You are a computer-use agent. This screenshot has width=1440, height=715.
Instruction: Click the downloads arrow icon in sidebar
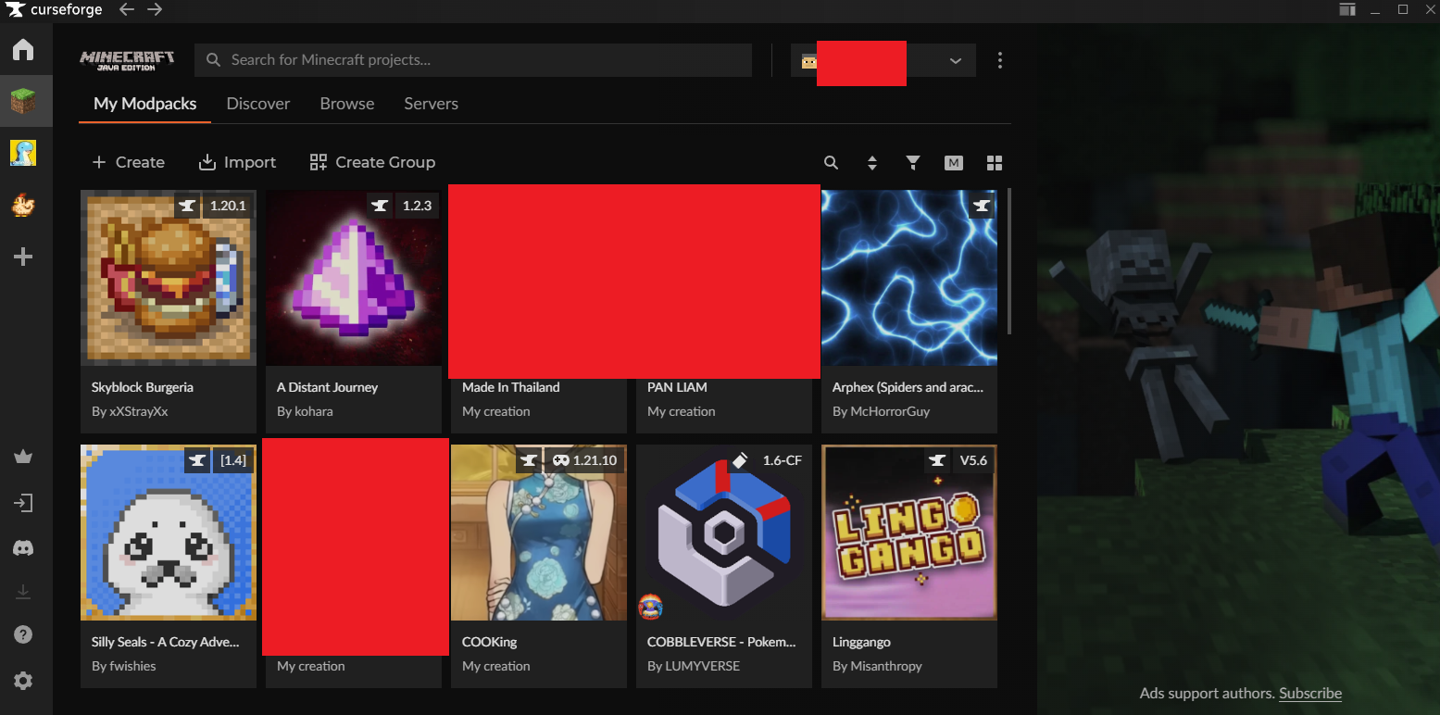(23, 591)
